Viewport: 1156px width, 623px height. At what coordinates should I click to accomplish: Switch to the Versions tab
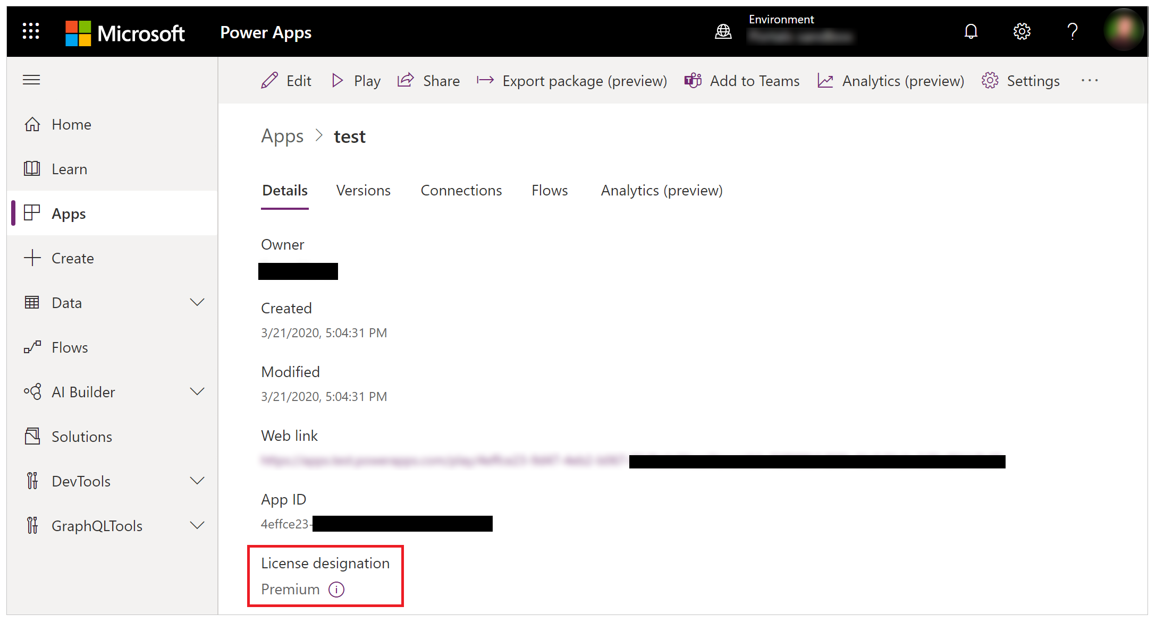click(x=363, y=190)
